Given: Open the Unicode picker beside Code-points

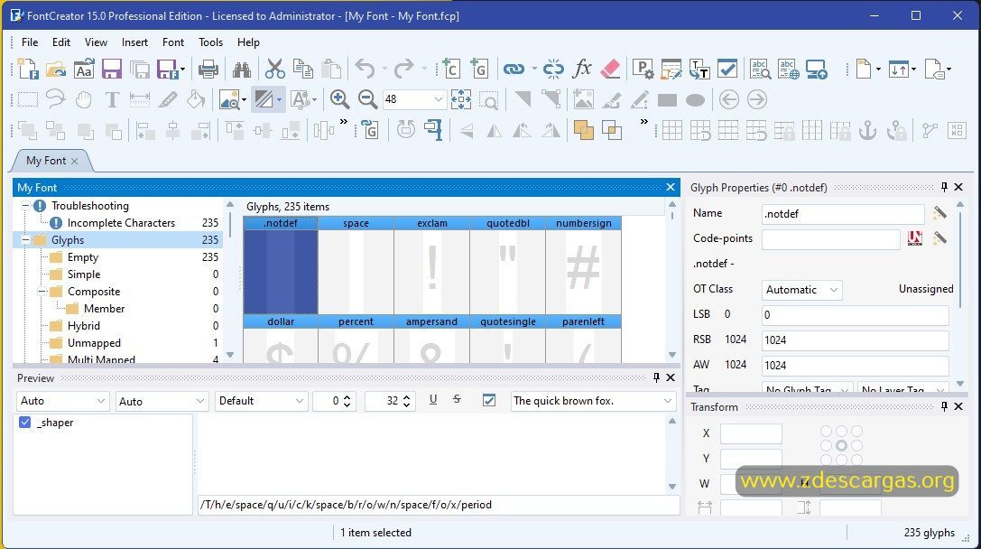Looking at the screenshot, I should coord(915,238).
